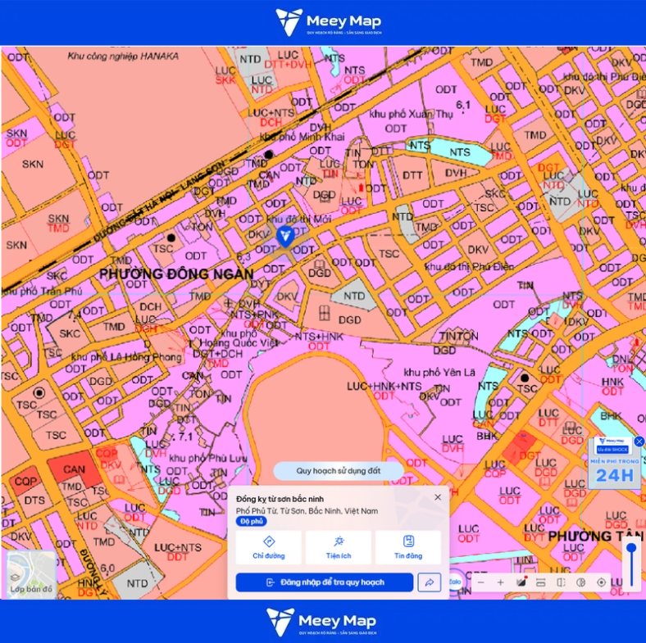Open Tiện ích utilities
Image resolution: width=646 pixels, height=643 pixels.
tap(339, 547)
